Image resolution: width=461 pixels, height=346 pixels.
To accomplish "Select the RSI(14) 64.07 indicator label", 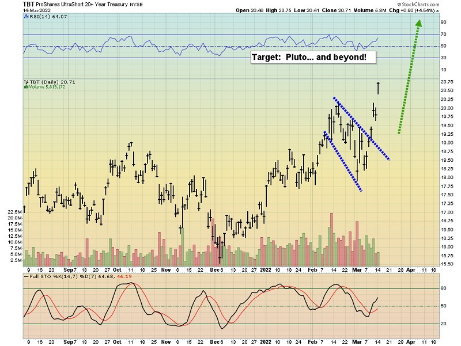I will pos(48,17).
